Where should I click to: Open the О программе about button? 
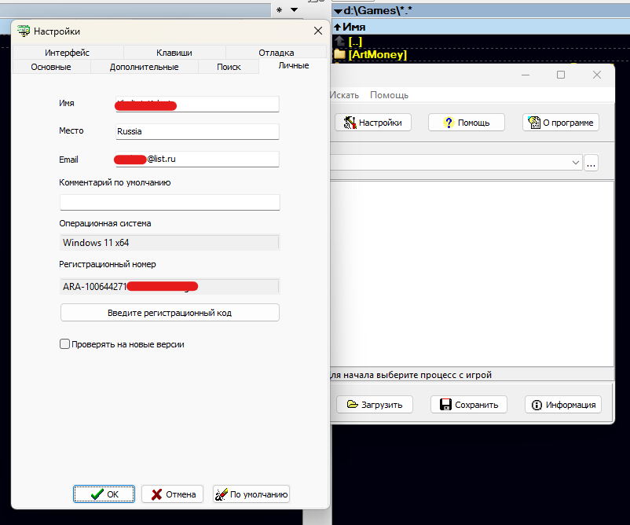coord(561,123)
